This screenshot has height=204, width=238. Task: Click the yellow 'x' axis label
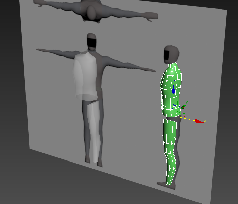(x=205, y=120)
